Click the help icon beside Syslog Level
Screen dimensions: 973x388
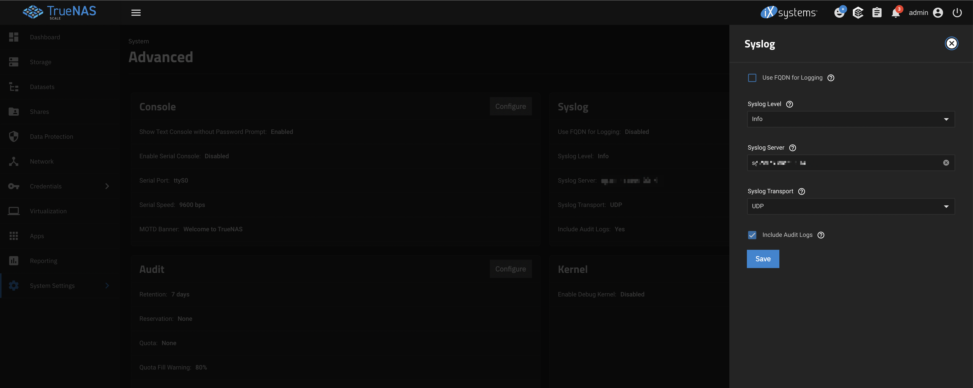point(790,104)
